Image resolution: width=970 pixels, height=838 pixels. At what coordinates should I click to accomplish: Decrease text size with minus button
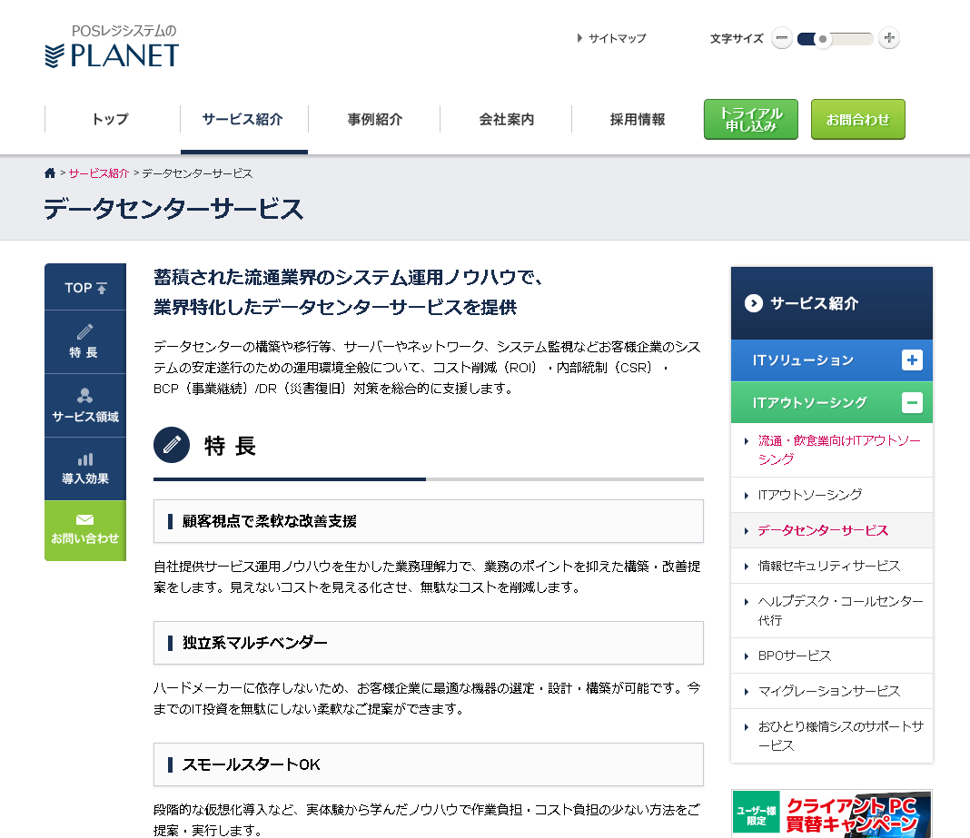pos(781,38)
